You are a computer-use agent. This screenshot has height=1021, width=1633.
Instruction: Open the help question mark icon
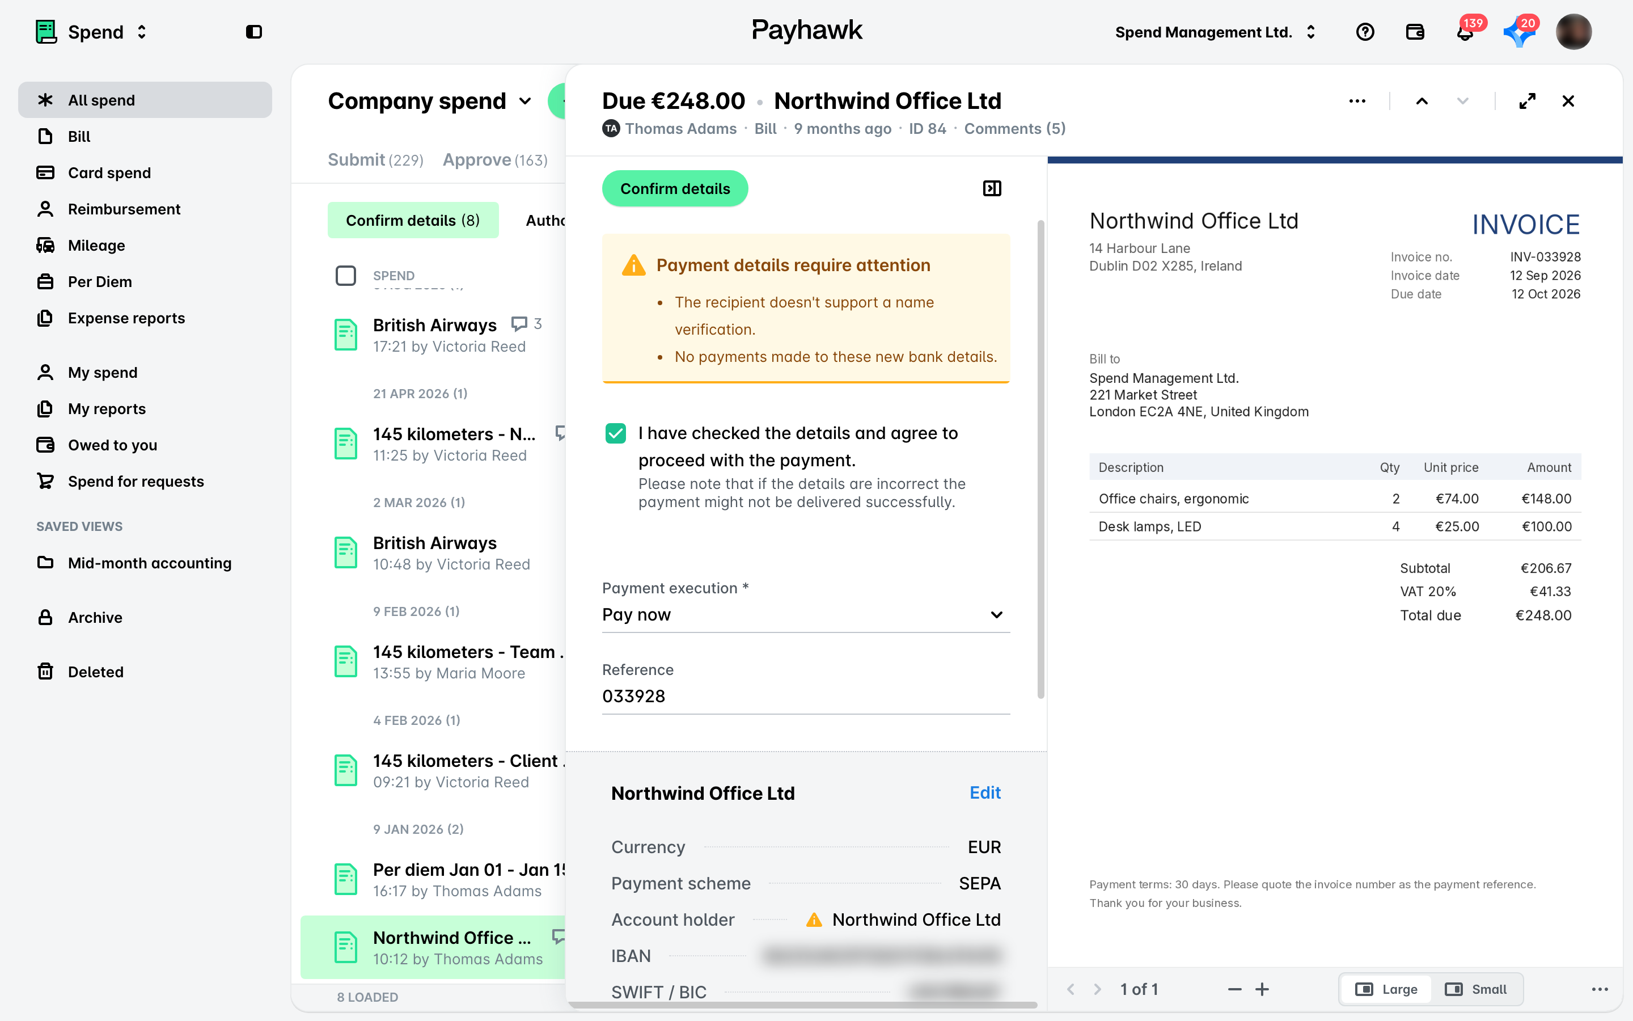(x=1364, y=32)
